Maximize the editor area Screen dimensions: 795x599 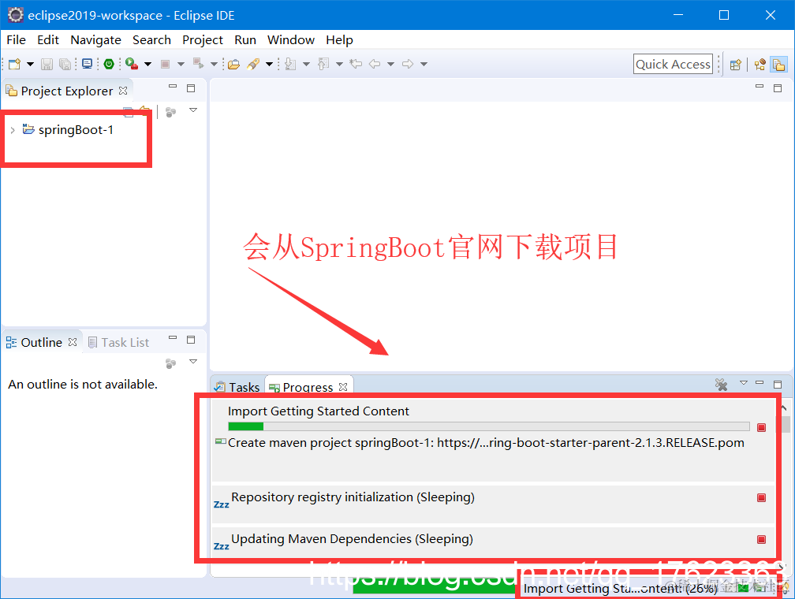[778, 88]
